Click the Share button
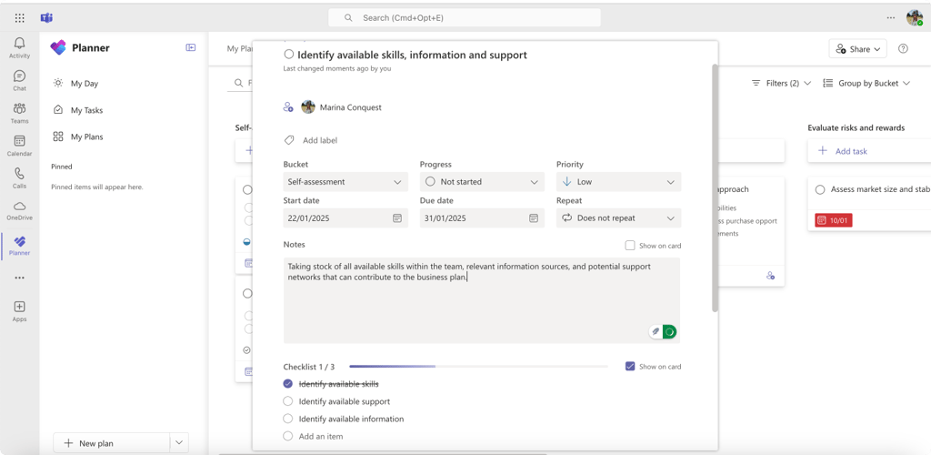Screen dimensions: 931x455 858,49
